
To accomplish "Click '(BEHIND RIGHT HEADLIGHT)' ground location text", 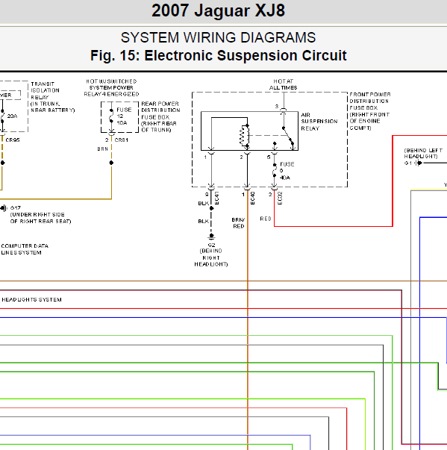I will (x=211, y=257).
